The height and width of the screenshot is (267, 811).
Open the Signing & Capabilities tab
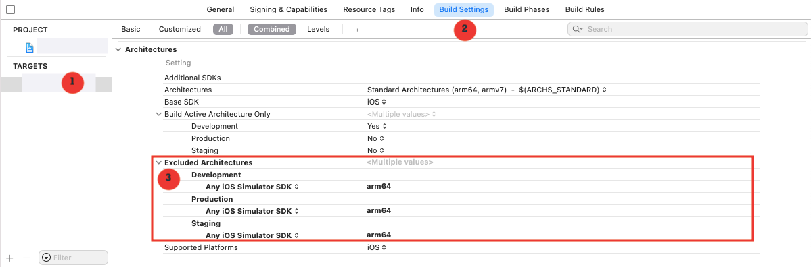point(289,10)
